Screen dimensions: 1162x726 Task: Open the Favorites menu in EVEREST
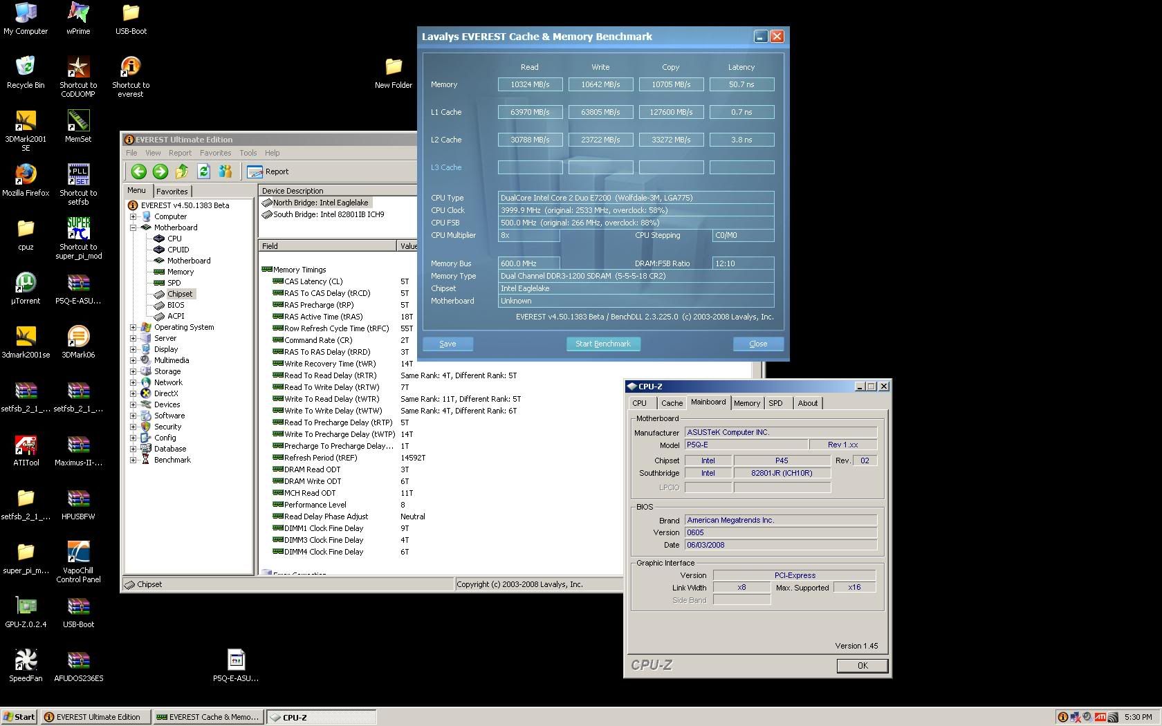[x=215, y=153]
